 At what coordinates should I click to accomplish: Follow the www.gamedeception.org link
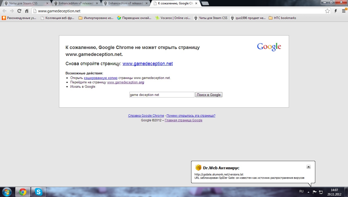tap(126, 82)
